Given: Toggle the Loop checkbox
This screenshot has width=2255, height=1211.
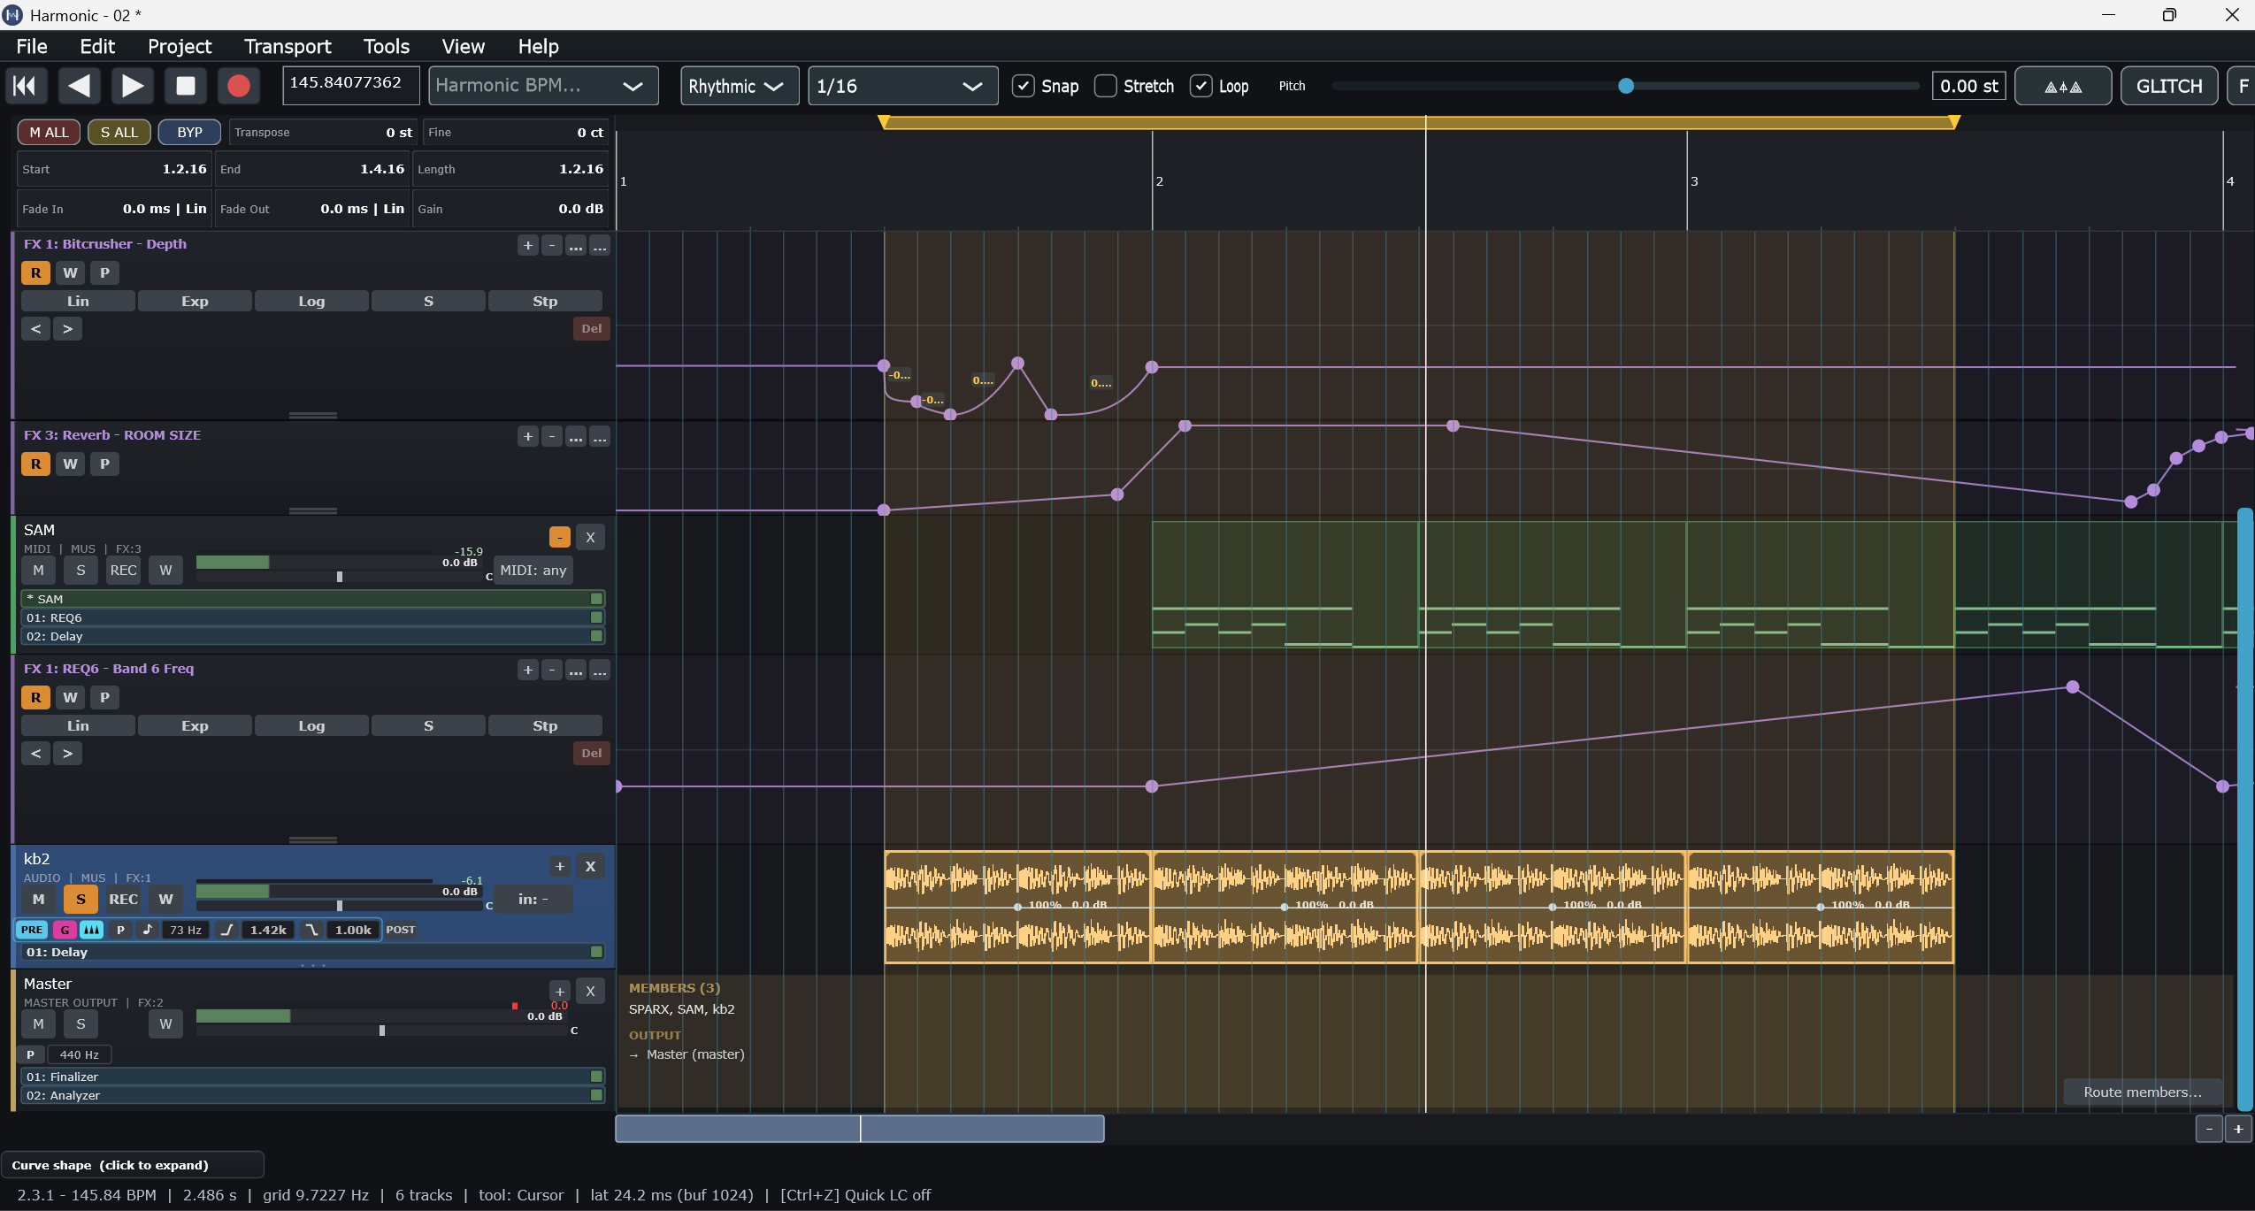Looking at the screenshot, I should coord(1200,86).
